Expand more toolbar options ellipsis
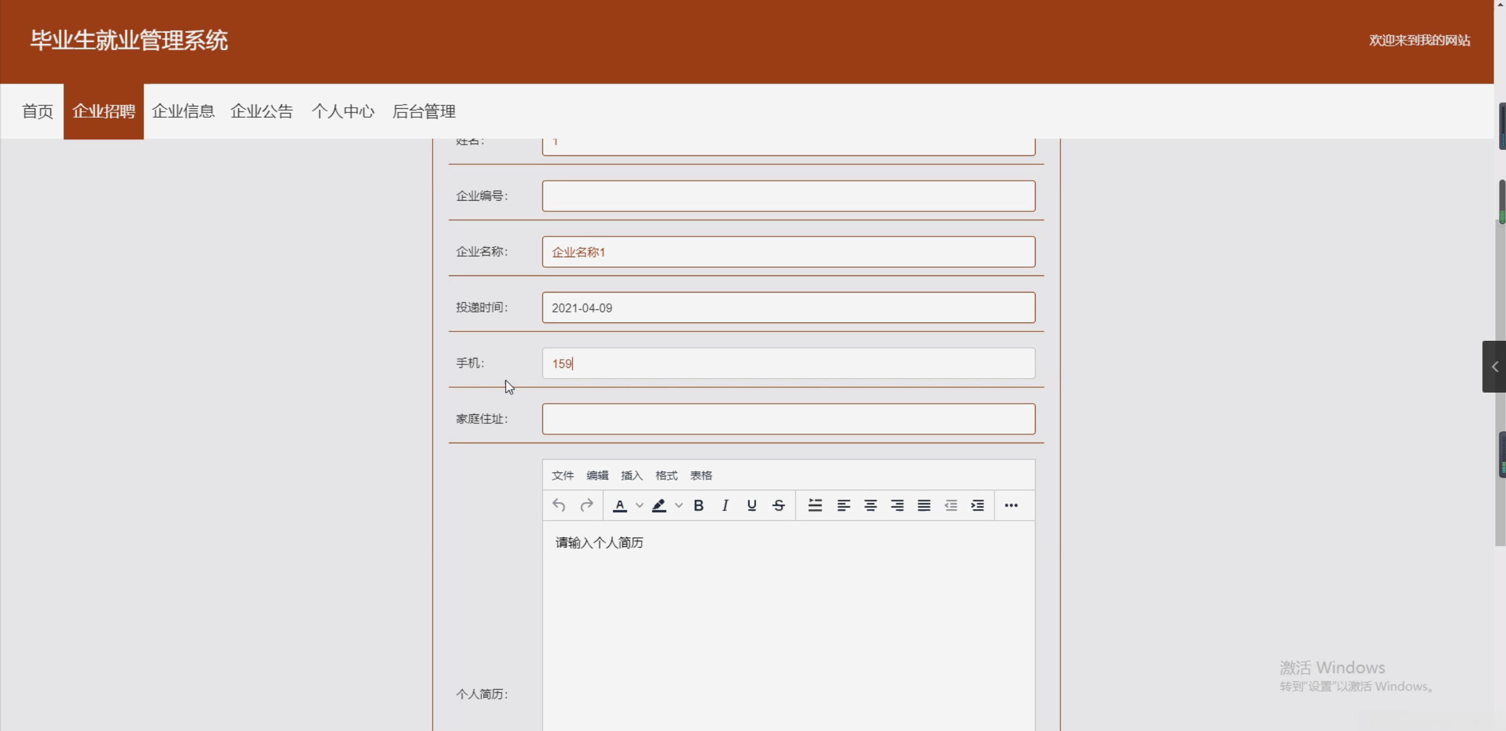1506x731 pixels. (1011, 505)
